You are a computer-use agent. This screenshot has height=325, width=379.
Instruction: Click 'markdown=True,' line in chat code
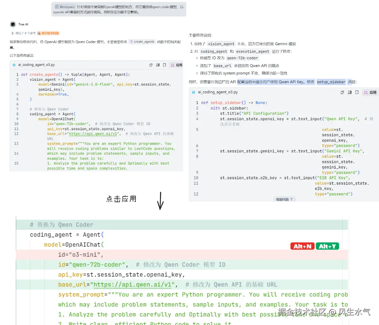53,94
